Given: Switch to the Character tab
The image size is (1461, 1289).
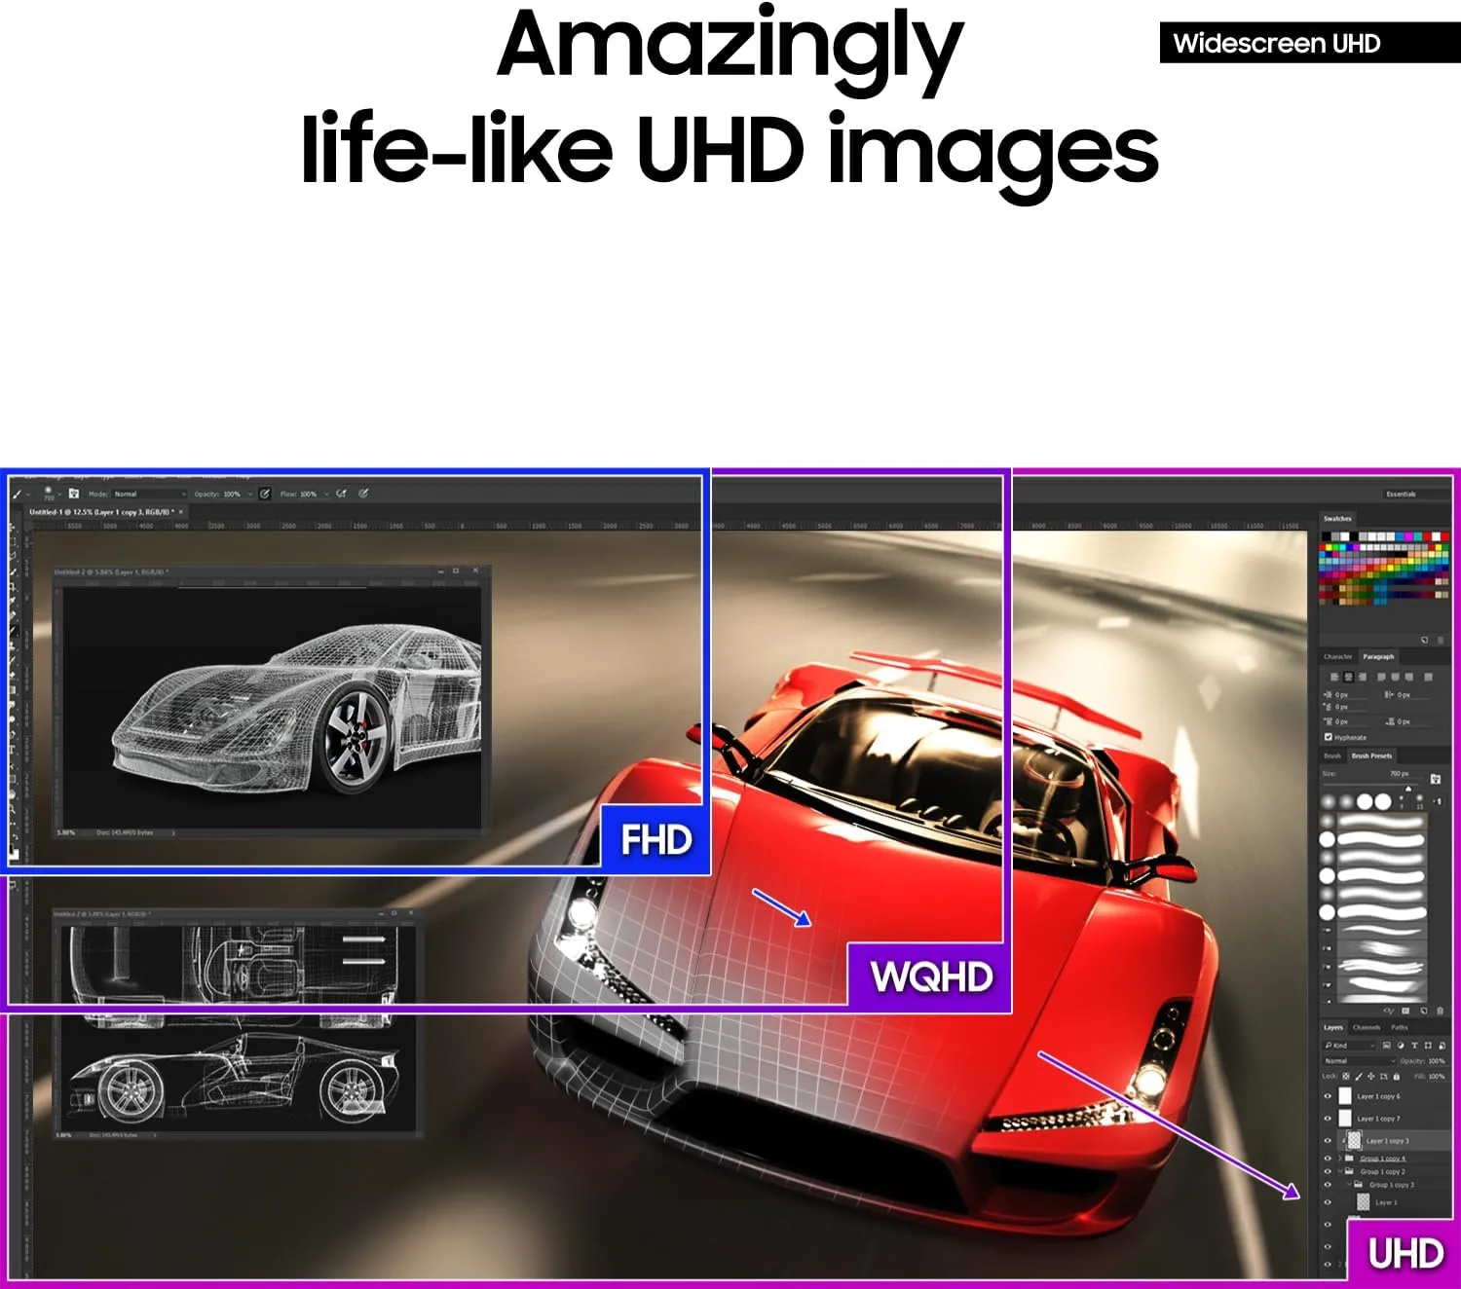Looking at the screenshot, I should click(x=1337, y=657).
